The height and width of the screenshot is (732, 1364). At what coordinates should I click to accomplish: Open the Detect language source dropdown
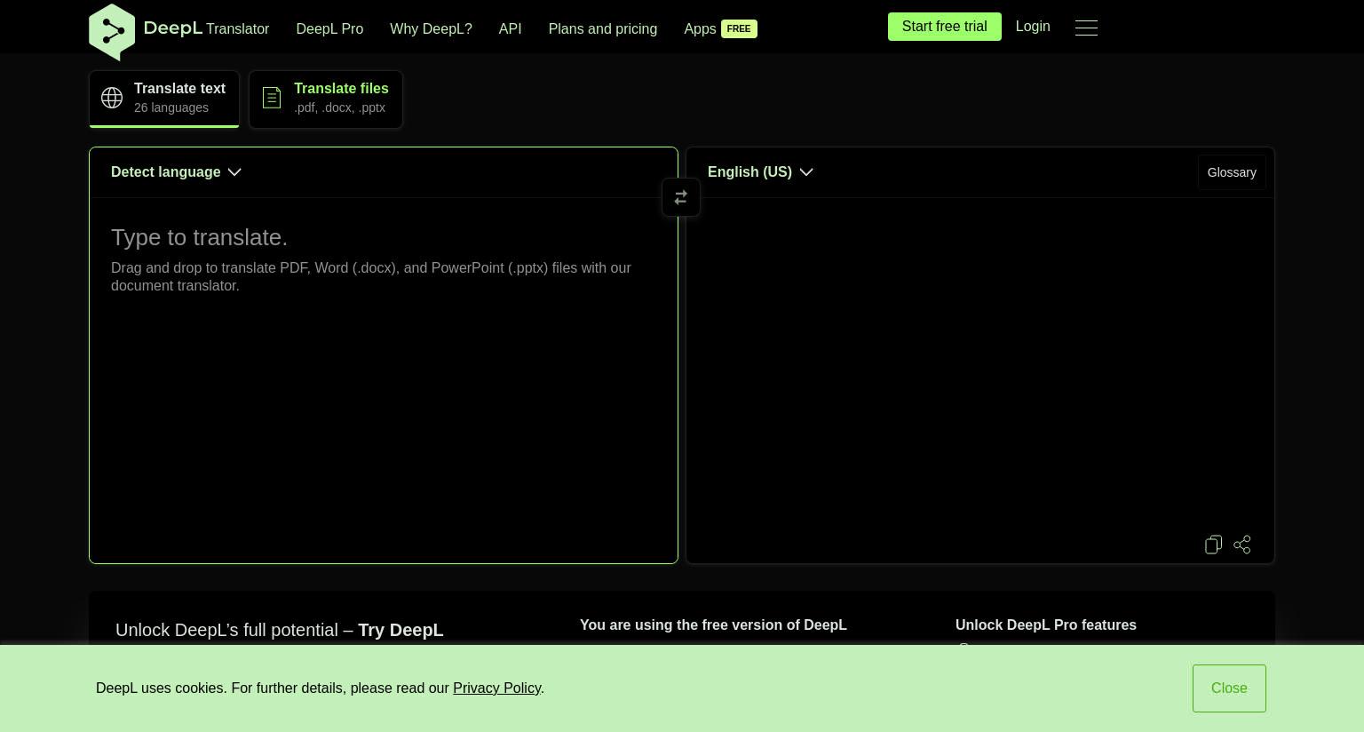click(x=176, y=172)
